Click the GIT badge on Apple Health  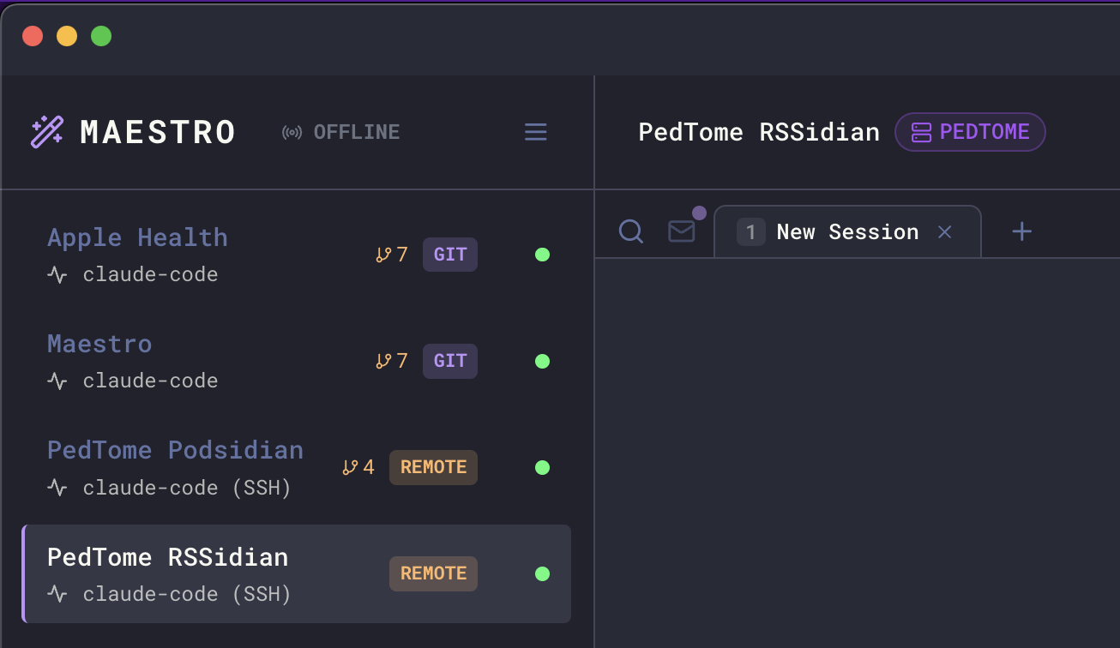click(x=450, y=255)
